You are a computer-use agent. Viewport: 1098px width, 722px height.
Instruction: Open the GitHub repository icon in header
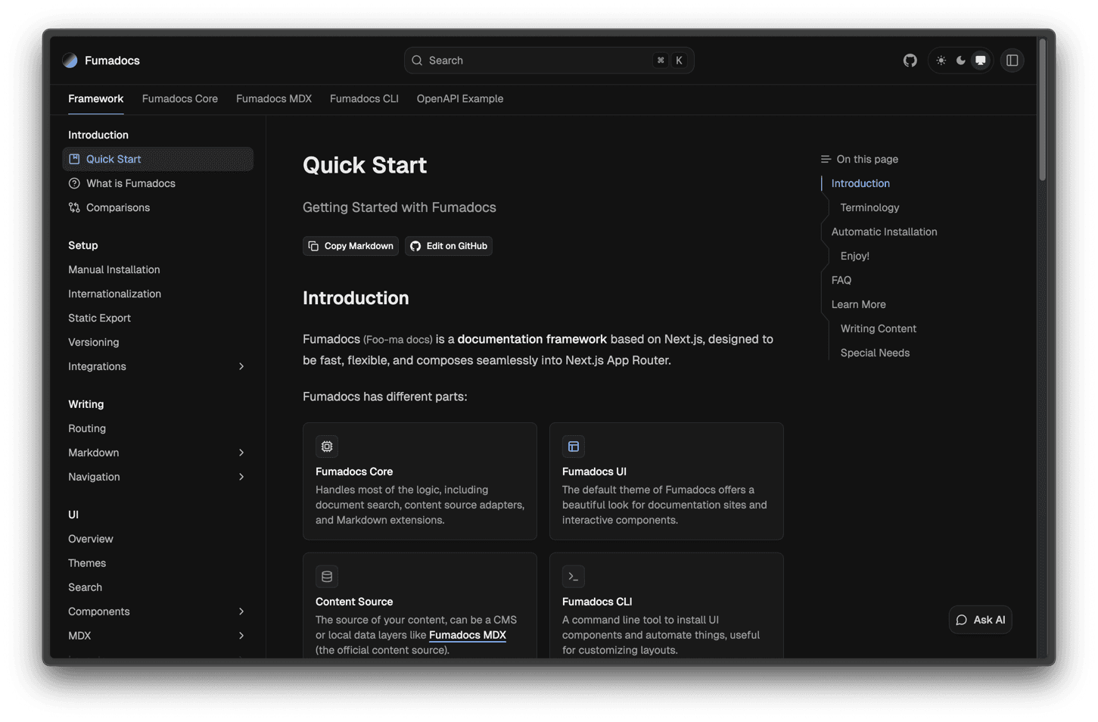pos(910,61)
